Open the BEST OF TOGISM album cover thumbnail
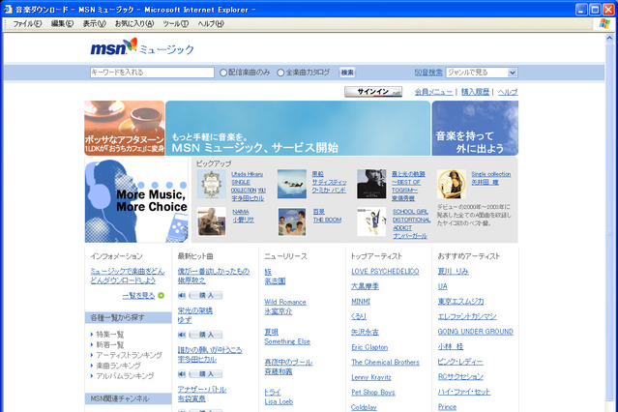This screenshot has width=618, height=412. (371, 184)
